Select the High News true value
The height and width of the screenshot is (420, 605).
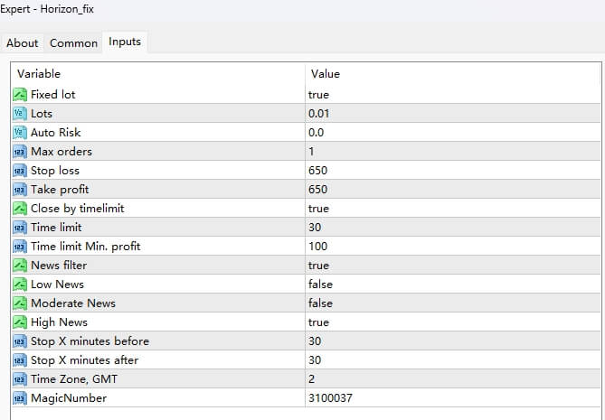[x=318, y=322]
